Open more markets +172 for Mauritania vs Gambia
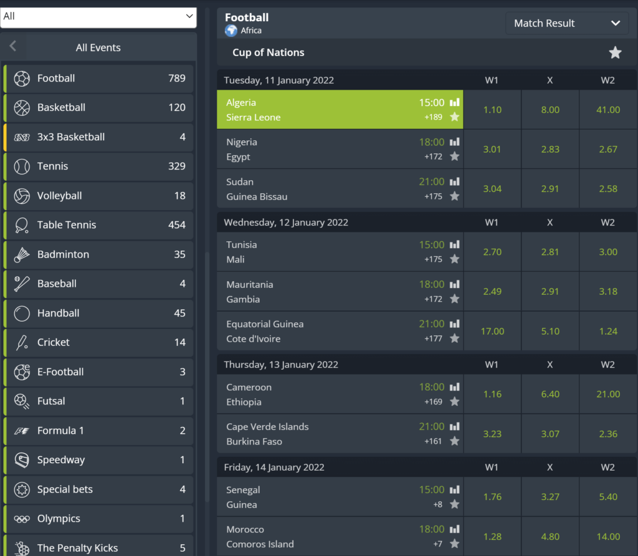The height and width of the screenshot is (556, 638). 433,299
